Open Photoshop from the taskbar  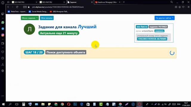coord(75,104)
